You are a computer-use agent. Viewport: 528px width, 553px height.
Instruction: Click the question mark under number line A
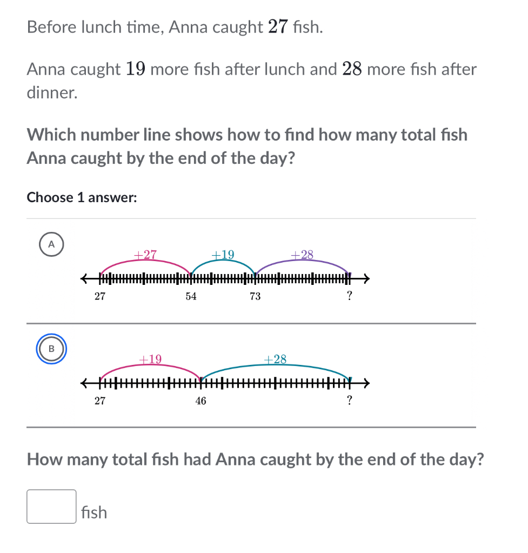(349, 296)
